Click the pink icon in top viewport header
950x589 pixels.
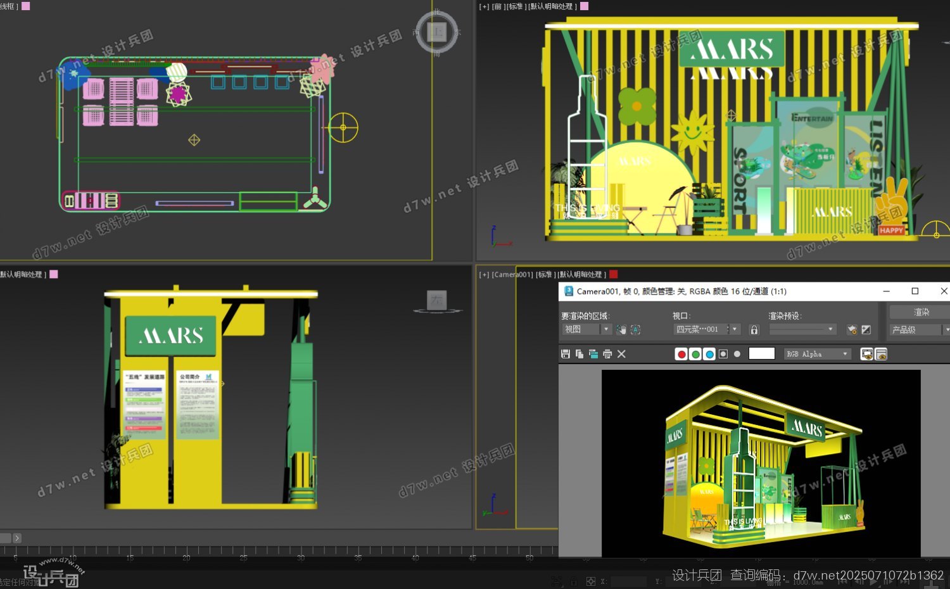(x=26, y=6)
